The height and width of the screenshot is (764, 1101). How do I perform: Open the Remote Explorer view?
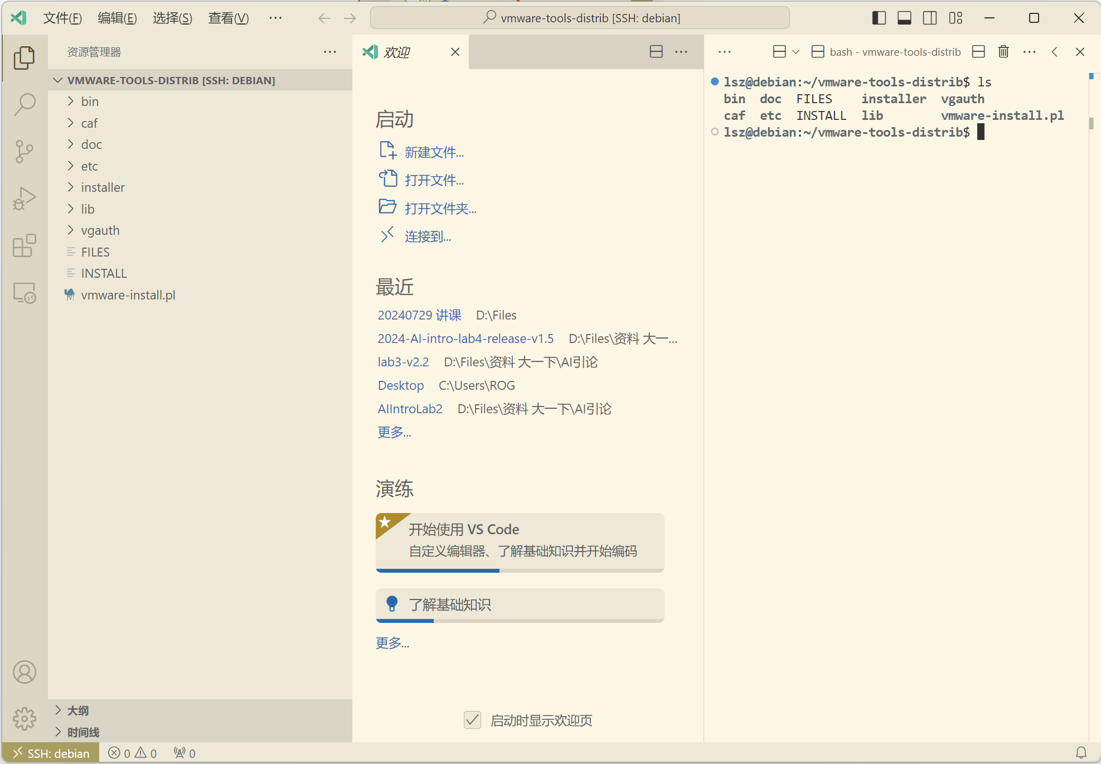pyautogui.click(x=25, y=293)
